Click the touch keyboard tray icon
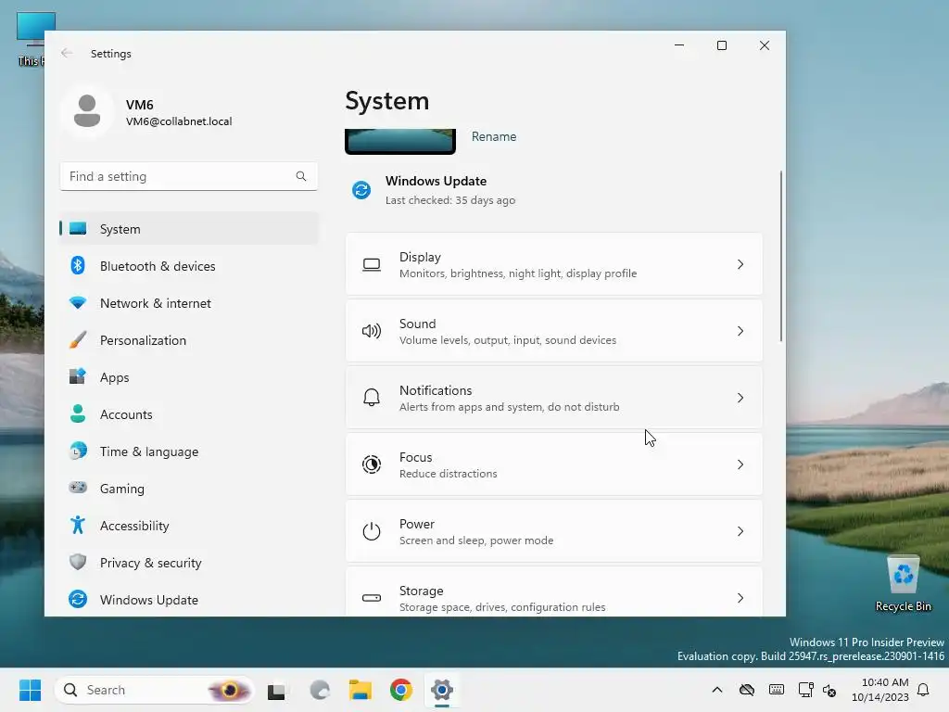Screen dimensions: 949x712 (777, 690)
